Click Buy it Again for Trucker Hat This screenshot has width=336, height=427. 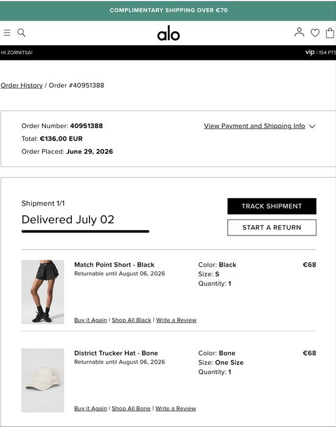[91, 408]
